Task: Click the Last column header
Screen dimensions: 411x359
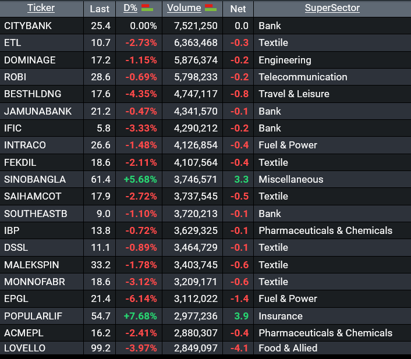Action: (x=100, y=9)
